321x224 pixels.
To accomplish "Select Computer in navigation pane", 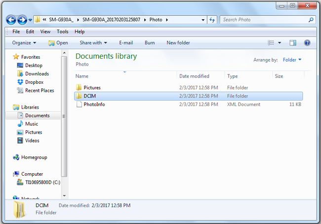I will point(28,174).
